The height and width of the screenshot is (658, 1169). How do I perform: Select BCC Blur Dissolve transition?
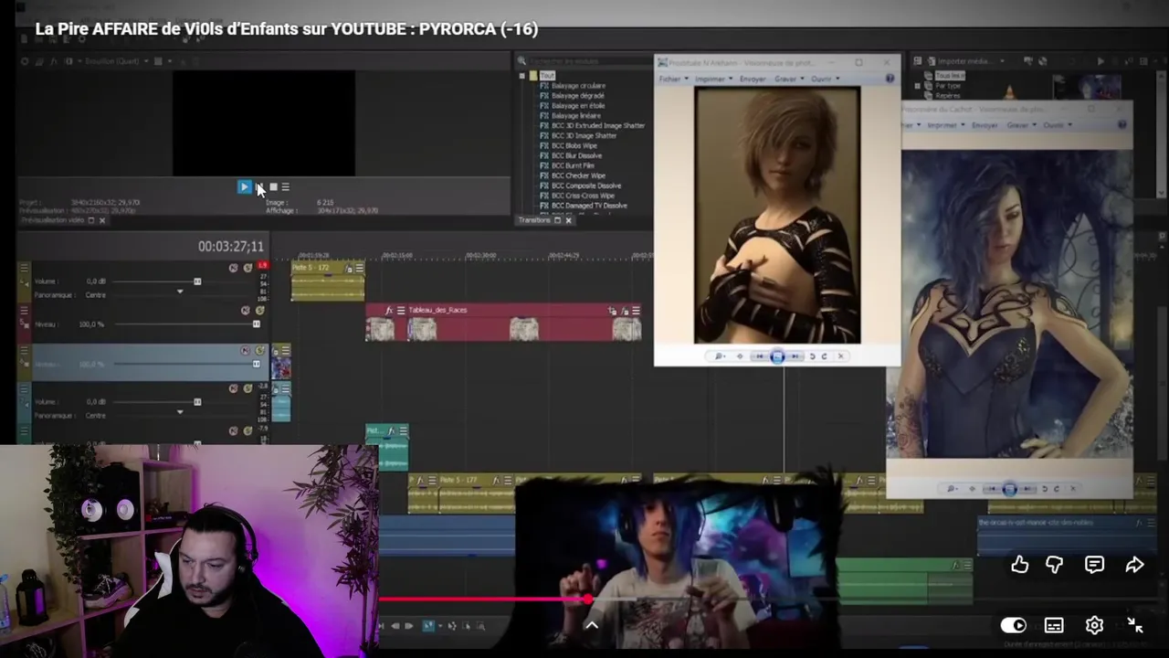pos(576,155)
